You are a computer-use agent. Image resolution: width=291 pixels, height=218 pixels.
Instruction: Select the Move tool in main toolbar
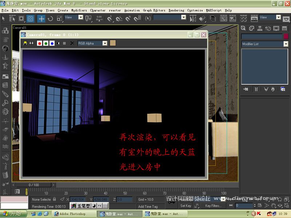point(41,19)
